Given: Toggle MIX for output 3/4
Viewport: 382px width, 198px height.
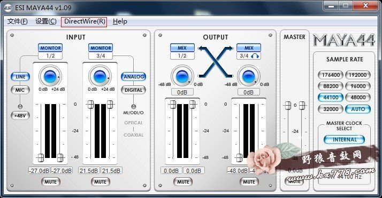Looking at the screenshot, I should click(249, 47).
